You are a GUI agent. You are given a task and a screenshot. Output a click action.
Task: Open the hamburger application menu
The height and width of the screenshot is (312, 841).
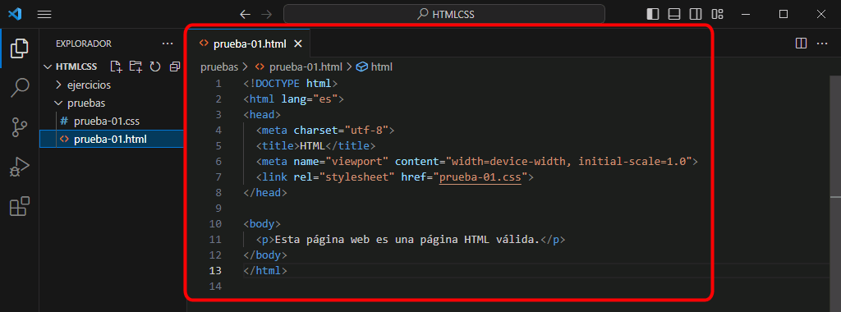(x=44, y=15)
